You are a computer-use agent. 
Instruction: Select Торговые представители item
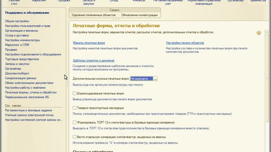(x=22, y=59)
